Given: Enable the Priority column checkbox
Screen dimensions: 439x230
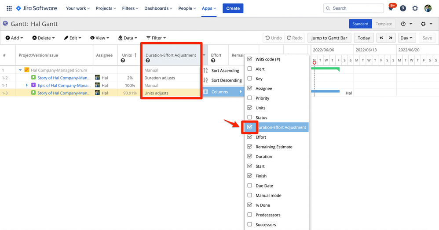Looking at the screenshot, I should 250,98.
